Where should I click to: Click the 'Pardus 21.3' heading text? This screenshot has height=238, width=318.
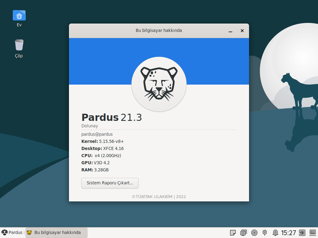coord(111,117)
